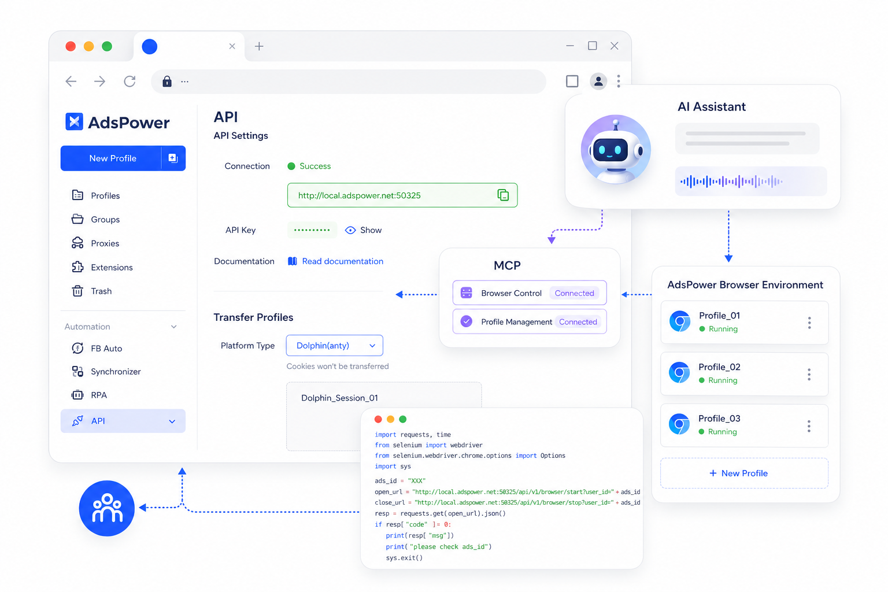The height and width of the screenshot is (592, 888).
Task: Click the blue team users icon
Action: (x=107, y=508)
